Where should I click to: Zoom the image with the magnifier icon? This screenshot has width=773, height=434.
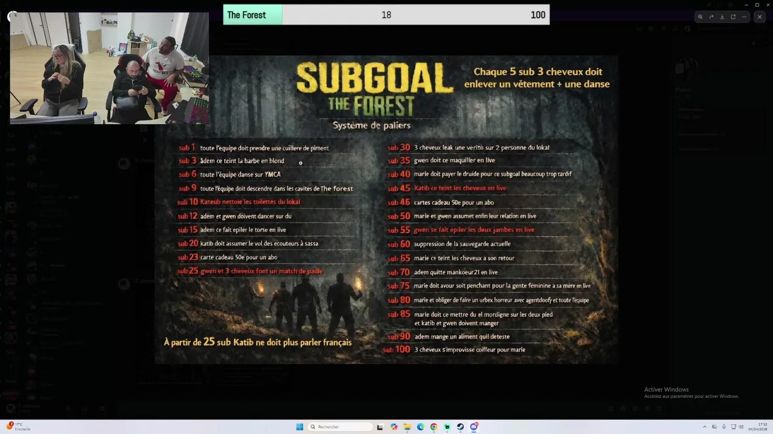[x=701, y=17]
